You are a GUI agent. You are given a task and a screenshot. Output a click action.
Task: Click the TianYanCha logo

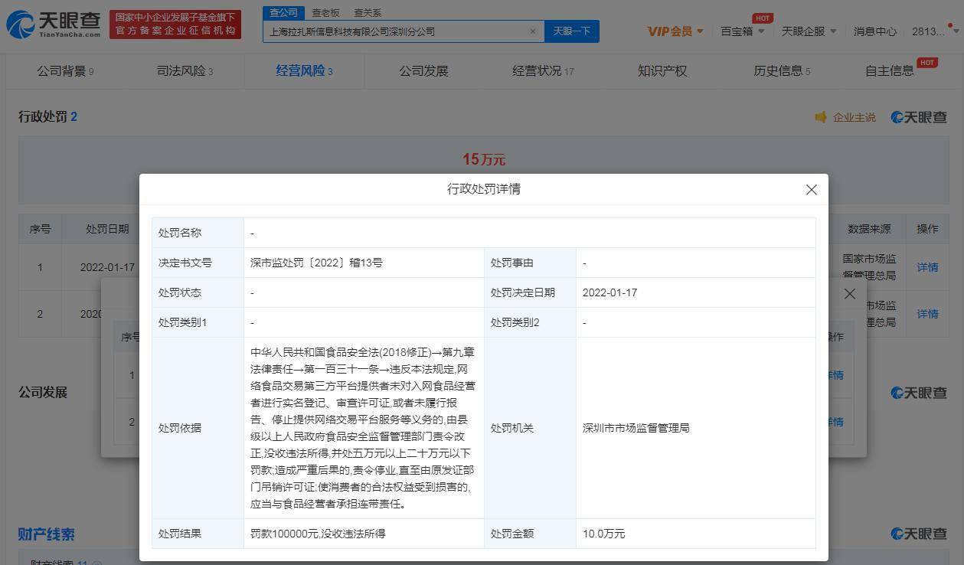point(54,24)
